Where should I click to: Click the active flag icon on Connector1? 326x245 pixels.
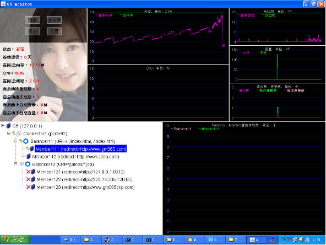click(x=14, y=133)
